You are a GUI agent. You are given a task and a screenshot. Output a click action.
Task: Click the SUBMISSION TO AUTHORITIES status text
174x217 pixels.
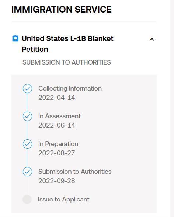tap(67, 62)
